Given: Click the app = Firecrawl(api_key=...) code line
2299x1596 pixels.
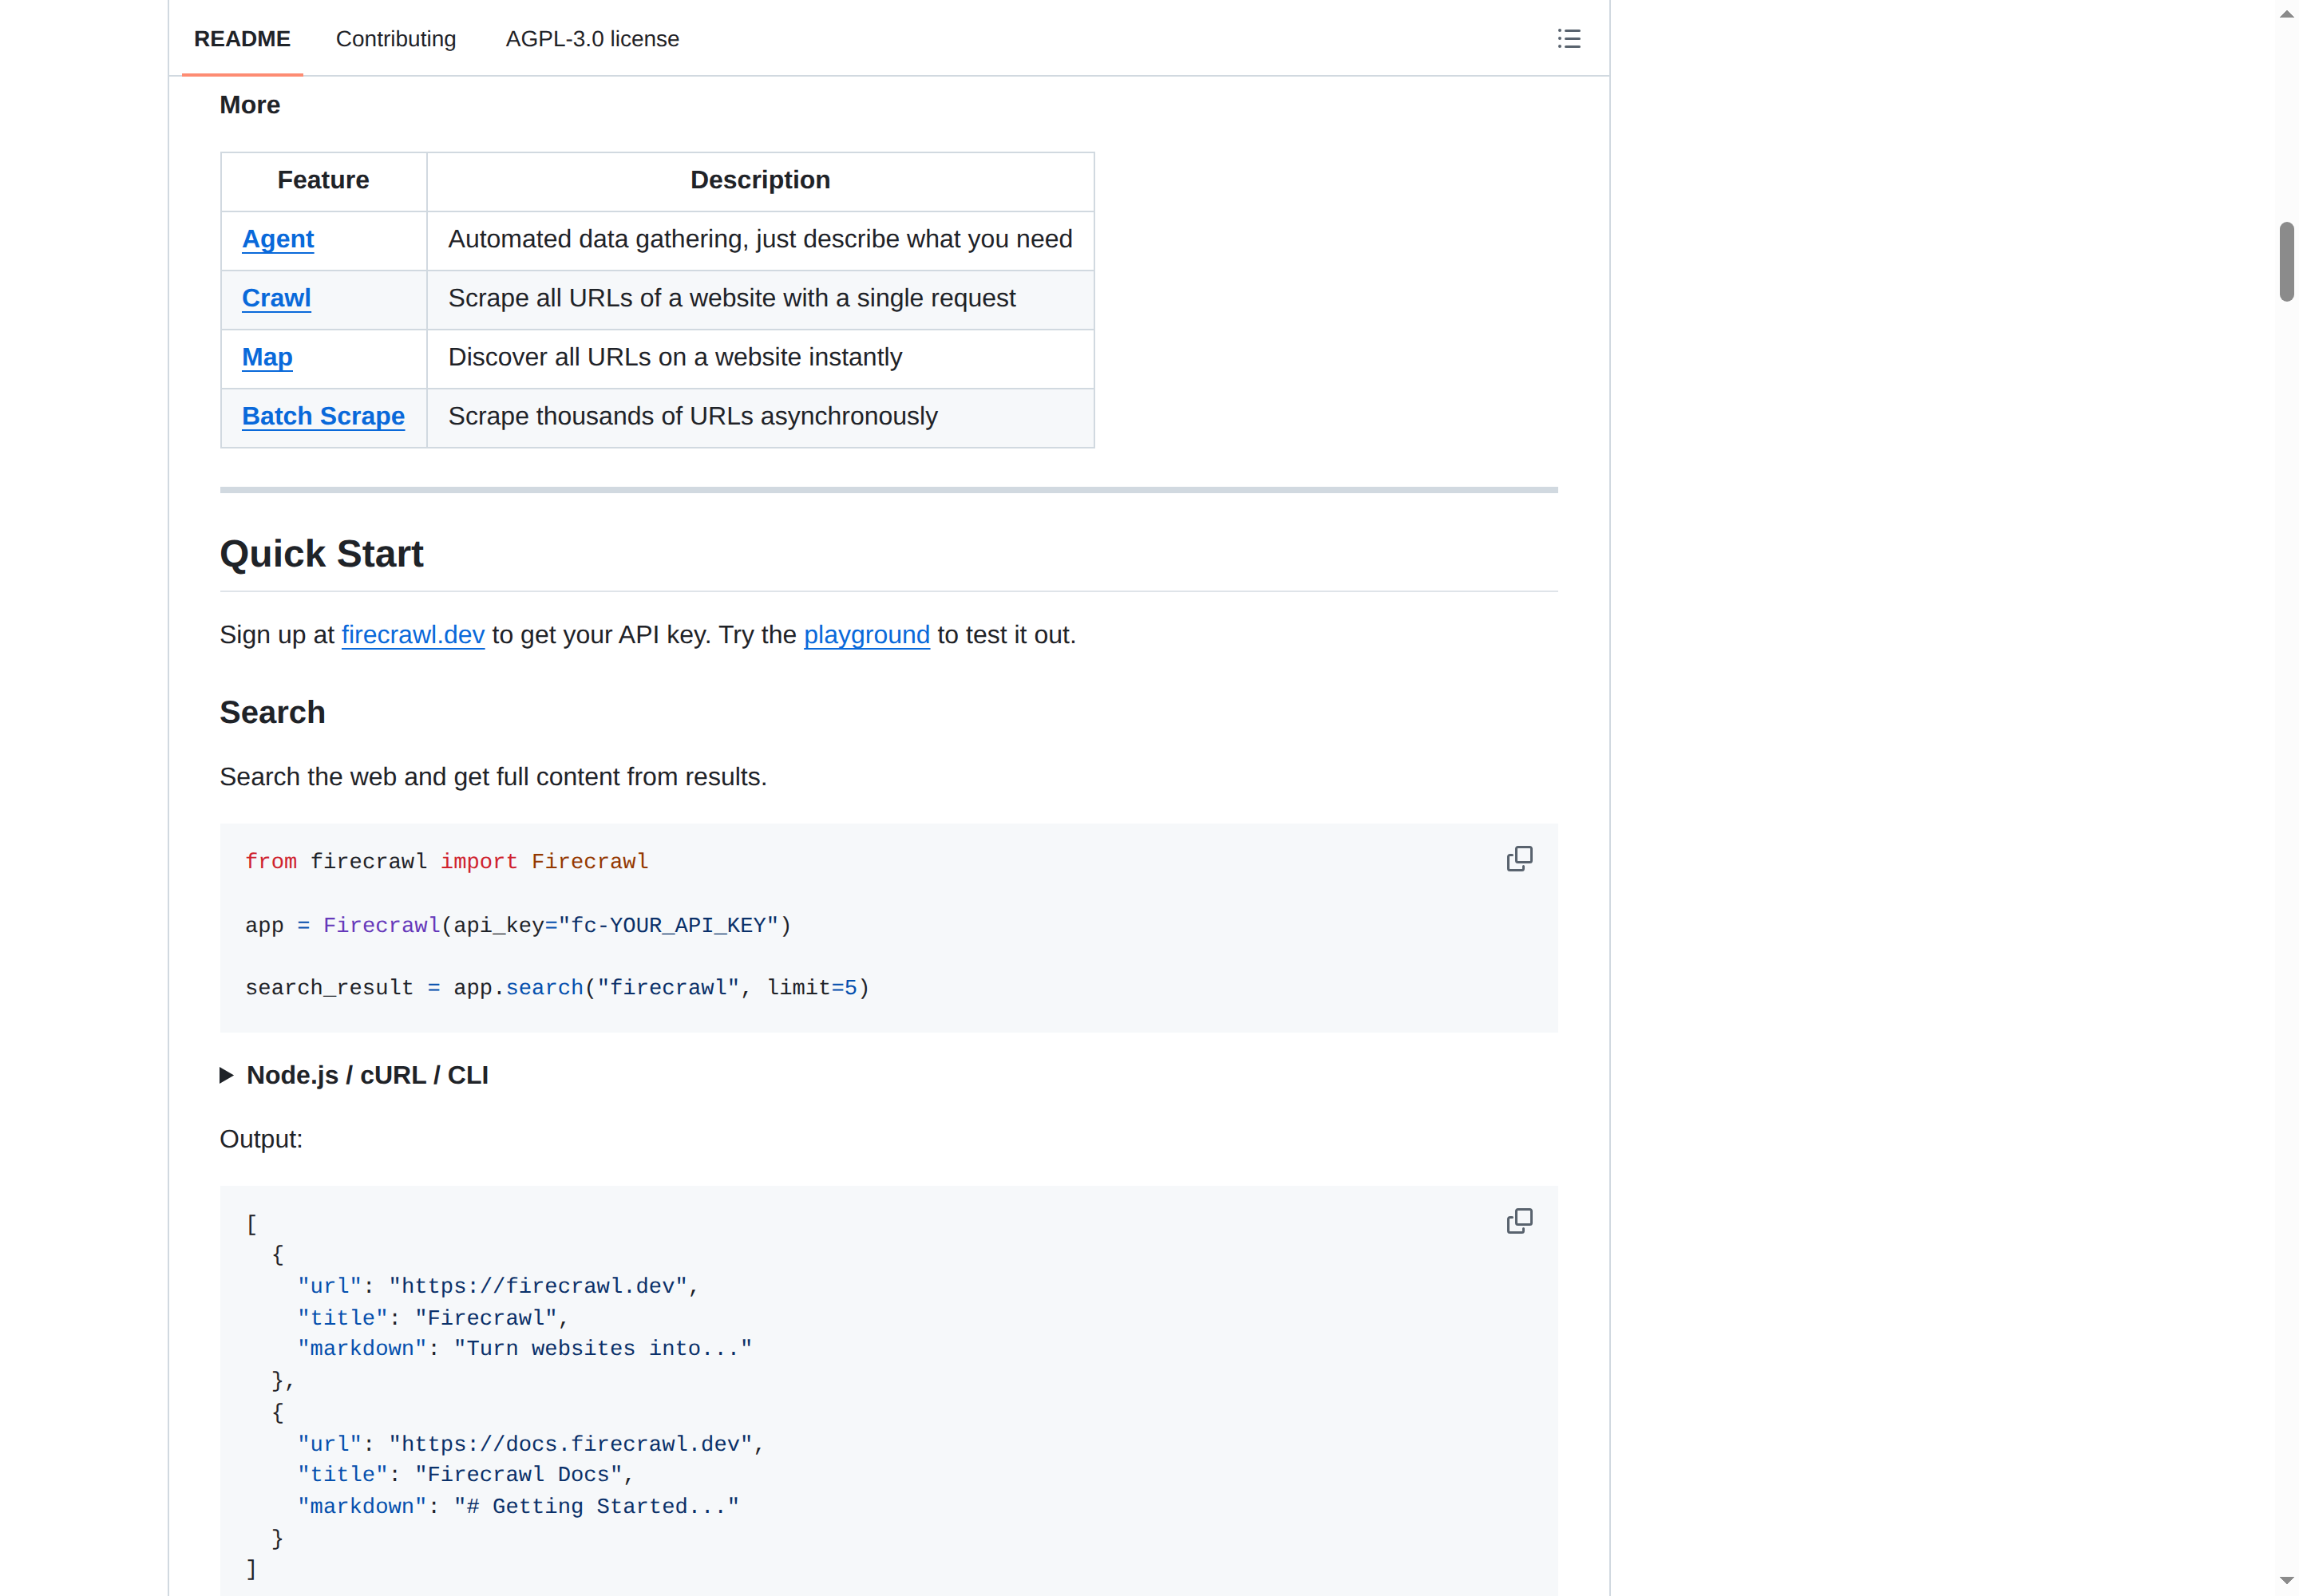Looking at the screenshot, I should point(518,926).
